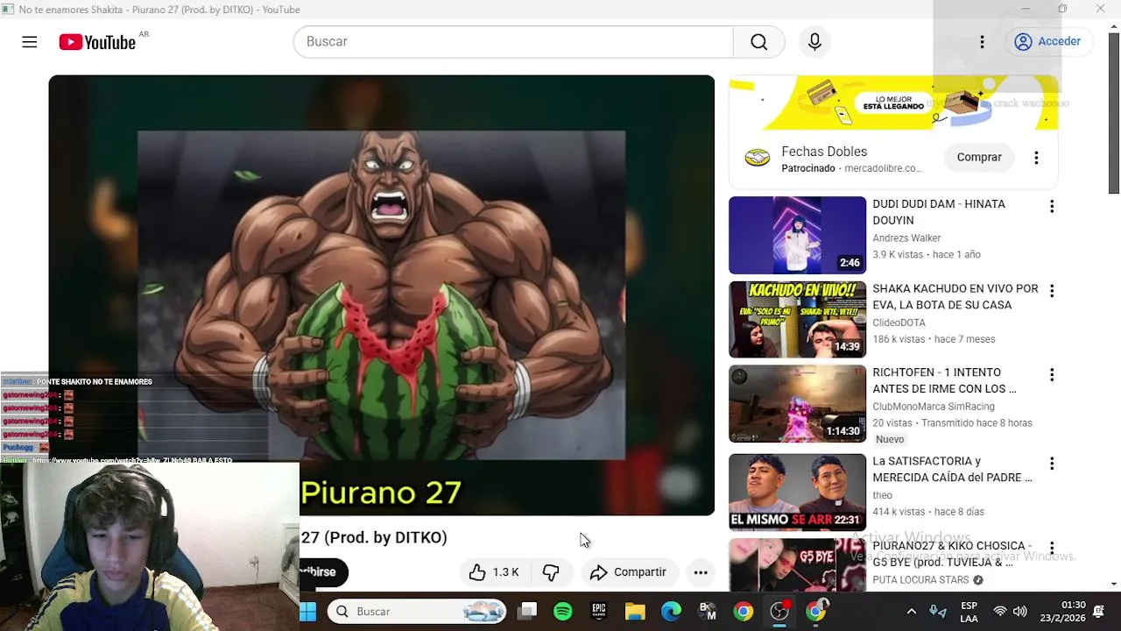
Task: Click the search magnifier button
Action: [758, 41]
